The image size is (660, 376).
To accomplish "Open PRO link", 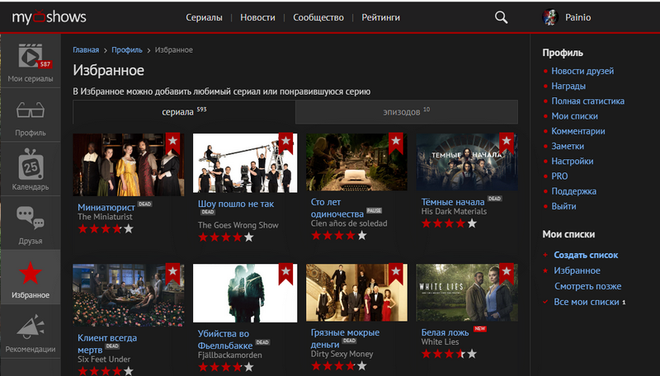I will pos(559,176).
